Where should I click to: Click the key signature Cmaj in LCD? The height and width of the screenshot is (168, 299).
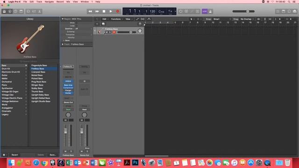click(x=161, y=11)
